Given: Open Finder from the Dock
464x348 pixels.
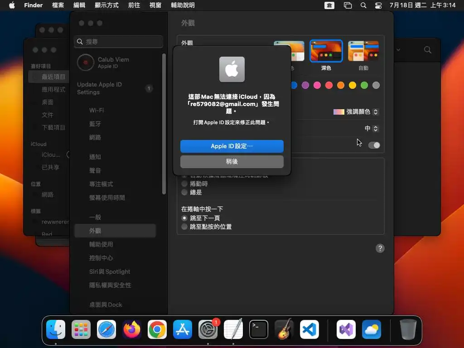Looking at the screenshot, I should (x=56, y=329).
